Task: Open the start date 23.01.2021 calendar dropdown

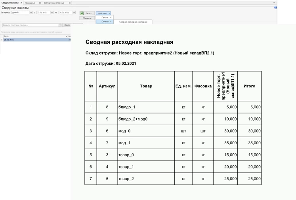Action: pyautogui.click(x=52, y=13)
